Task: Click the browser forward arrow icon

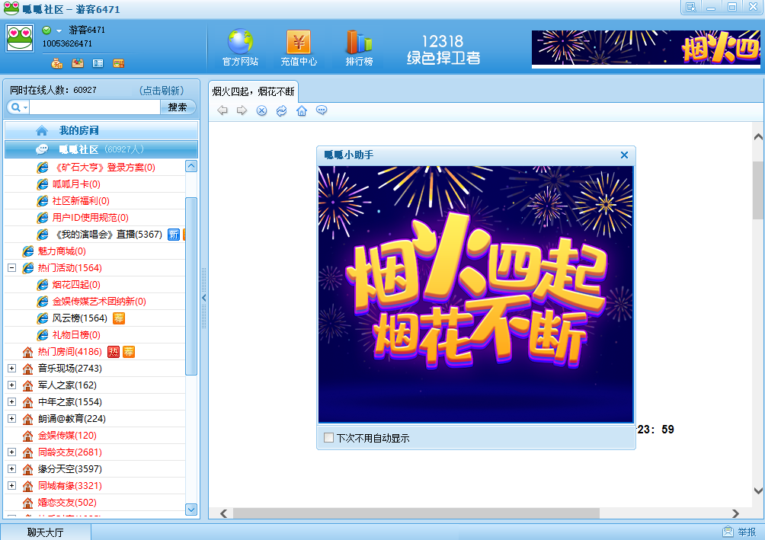Action: (x=242, y=111)
